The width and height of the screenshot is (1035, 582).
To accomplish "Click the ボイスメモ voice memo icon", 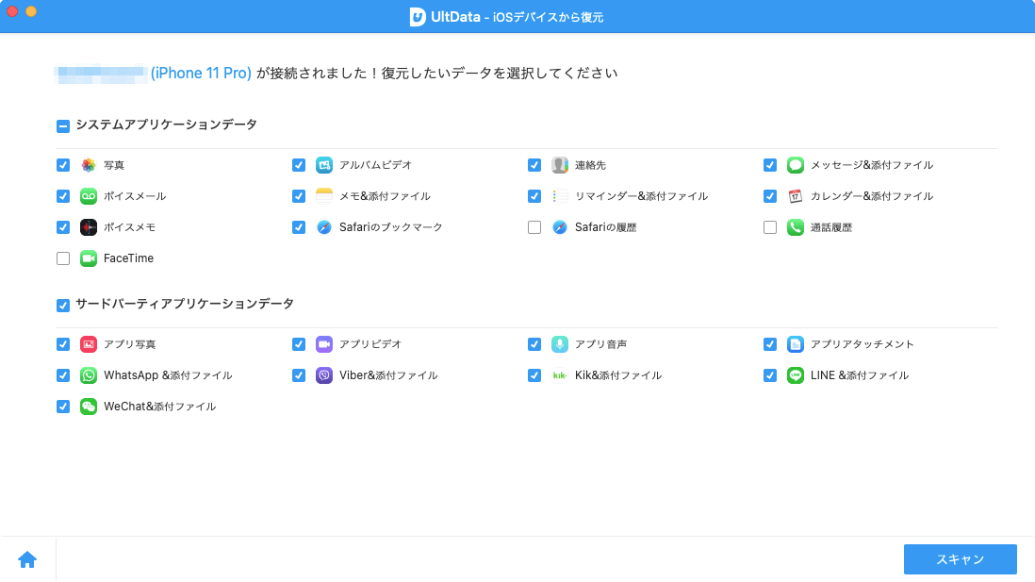I will (89, 227).
